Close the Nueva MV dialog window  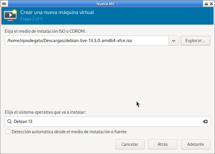(211, 4)
